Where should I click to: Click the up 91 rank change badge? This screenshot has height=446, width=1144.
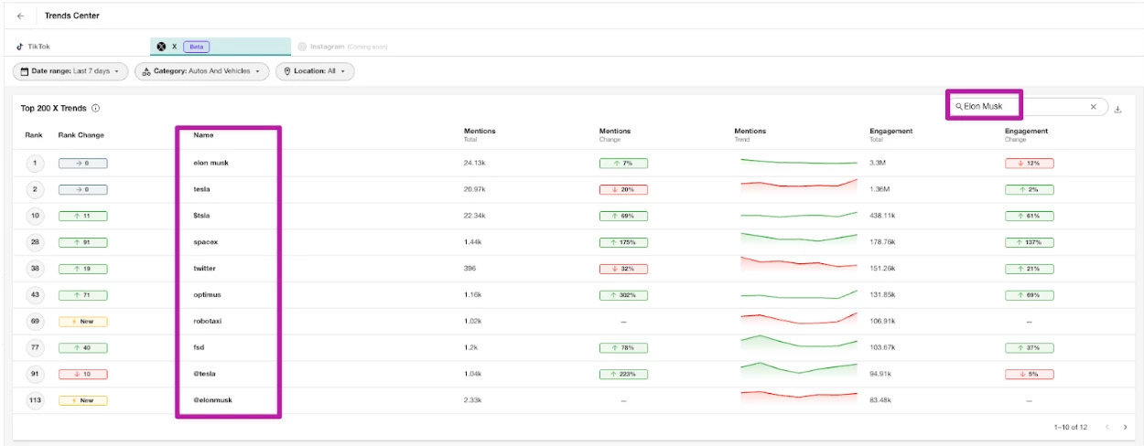(82, 242)
